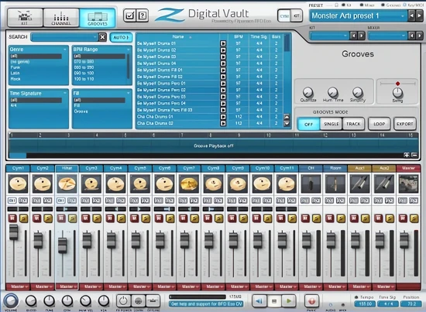Screen dimensions: 426x312
Task: Toggle the Learn button
Action: click(x=139, y=301)
